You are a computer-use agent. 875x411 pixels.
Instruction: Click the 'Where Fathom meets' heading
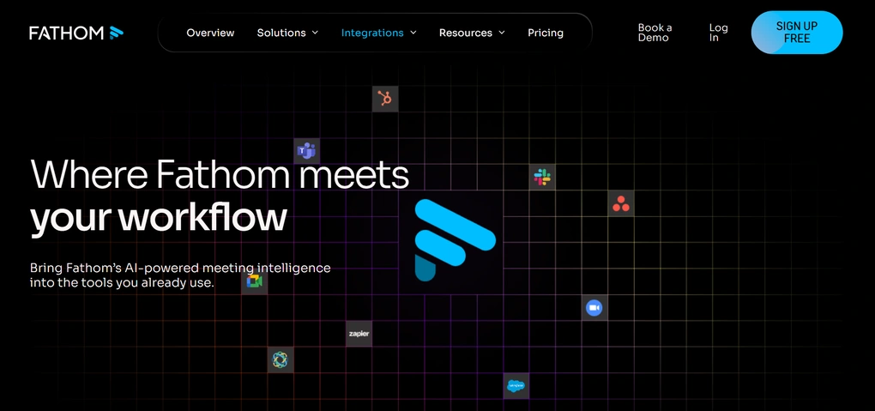[x=220, y=174]
